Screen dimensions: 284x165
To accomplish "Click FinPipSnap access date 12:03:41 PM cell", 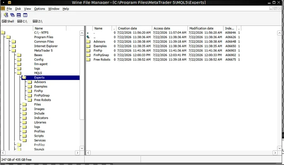I will click(x=169, y=55).
